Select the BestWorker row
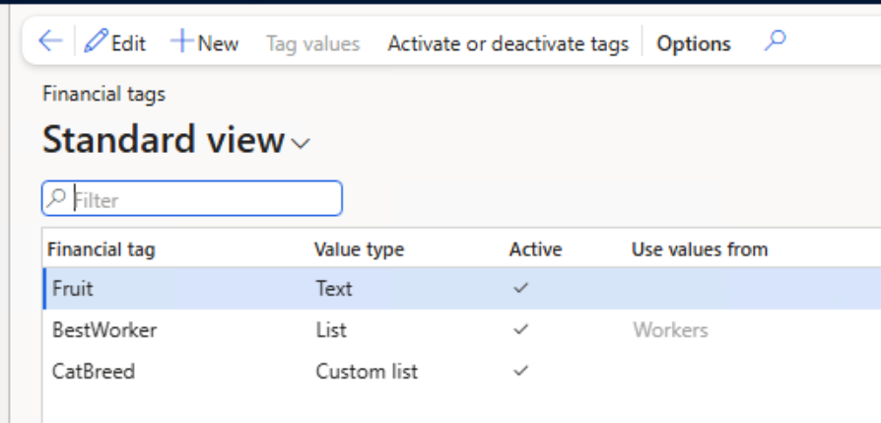 tap(462, 329)
